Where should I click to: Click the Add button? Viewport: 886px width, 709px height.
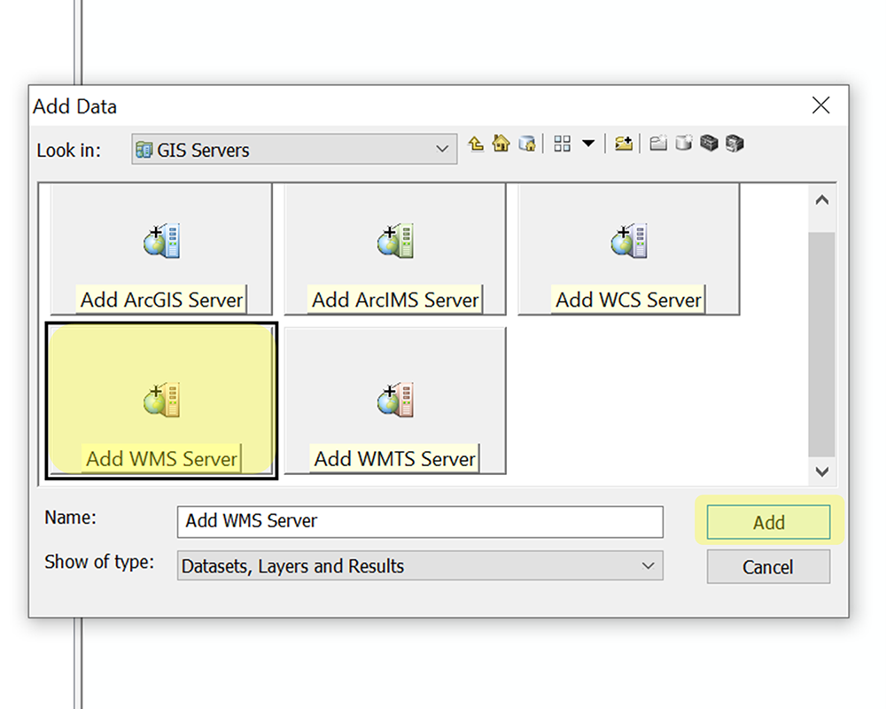click(x=768, y=522)
